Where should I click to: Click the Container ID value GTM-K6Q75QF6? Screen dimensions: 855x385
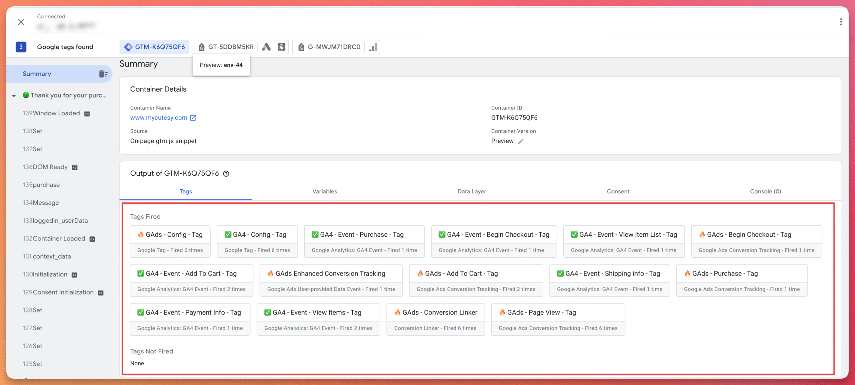514,118
